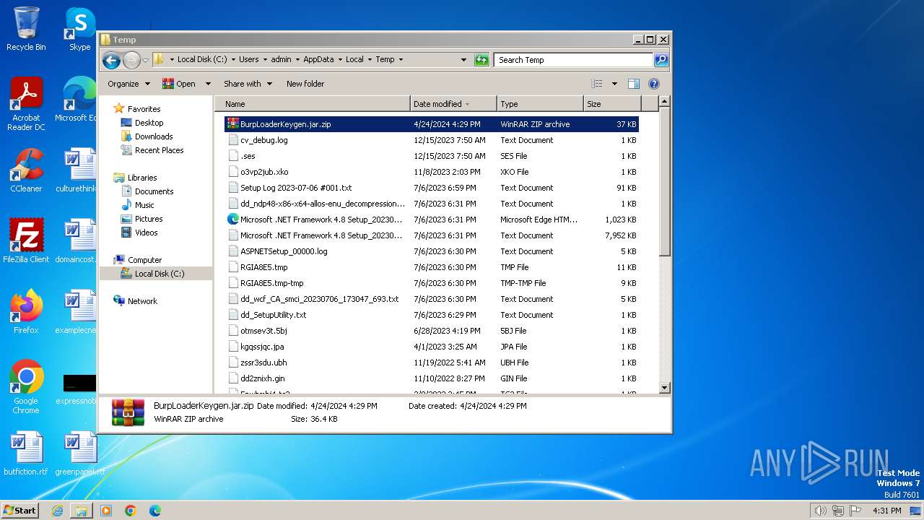Viewport: 924px width, 520px height.
Task: Open the Music library
Action: click(144, 205)
